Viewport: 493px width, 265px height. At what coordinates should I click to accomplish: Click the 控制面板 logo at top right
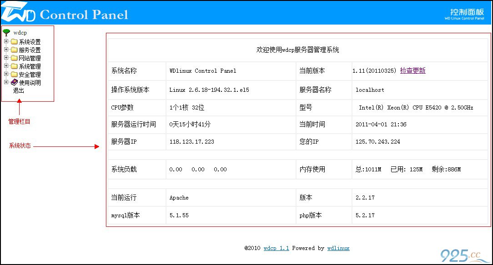point(464,14)
